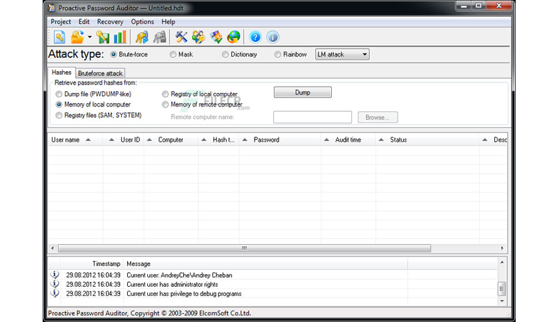Click the users with key icon
Image resolution: width=557 pixels, height=322 pixels.
point(199,37)
